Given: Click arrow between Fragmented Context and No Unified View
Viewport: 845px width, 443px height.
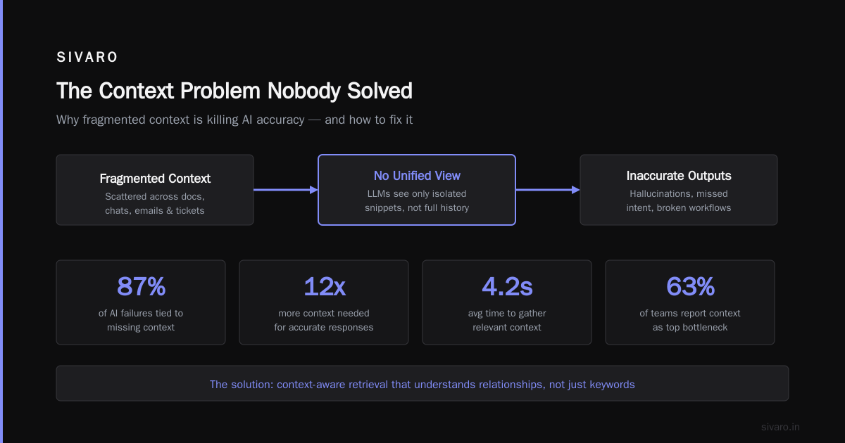Looking at the screenshot, I should tap(286, 190).
